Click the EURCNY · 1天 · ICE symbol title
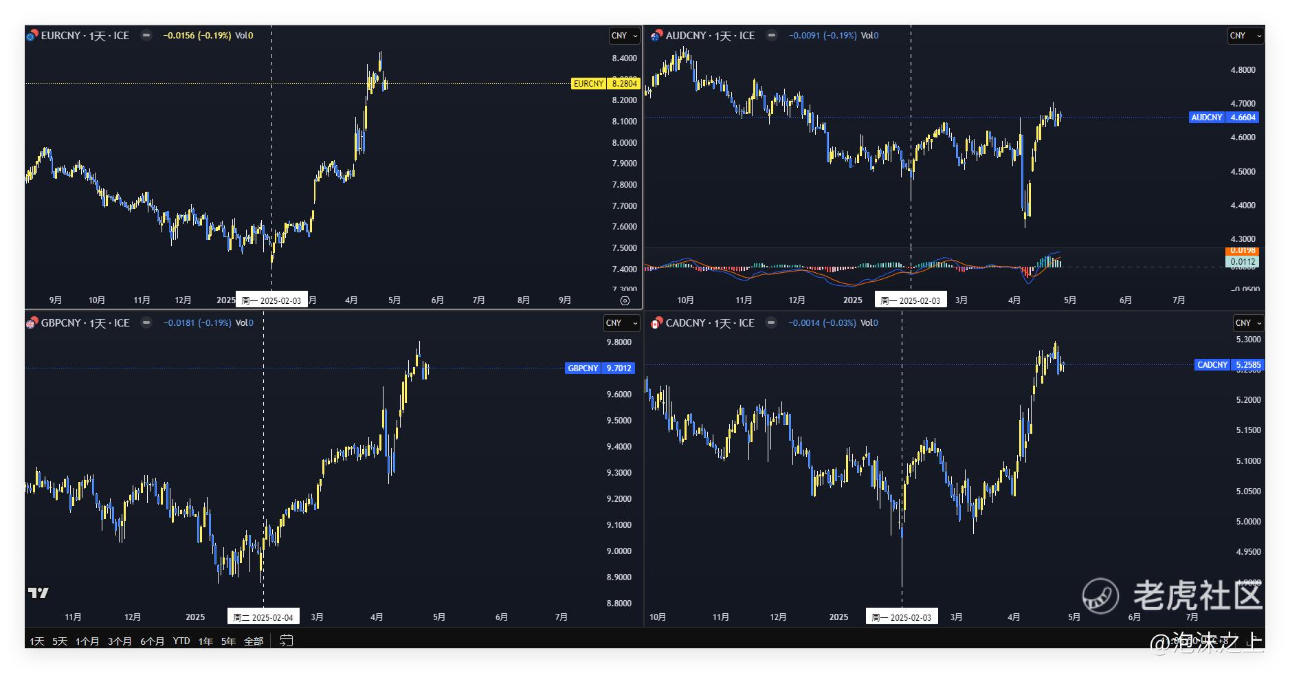 [85, 36]
